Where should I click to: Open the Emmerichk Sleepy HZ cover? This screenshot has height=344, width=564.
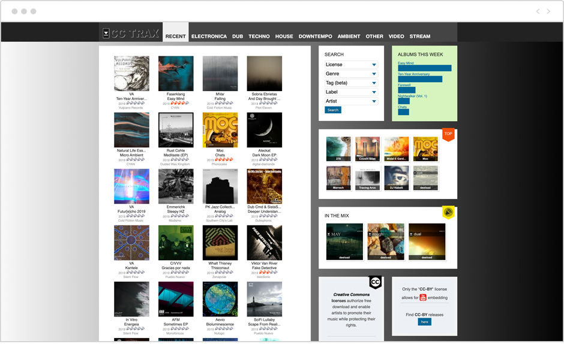tap(176, 186)
